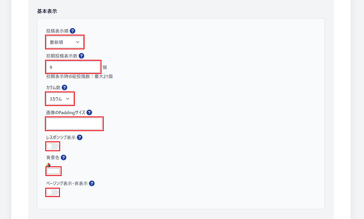Click the question mark beside 背景色
Screen dimensions: 364x219
click(63, 158)
